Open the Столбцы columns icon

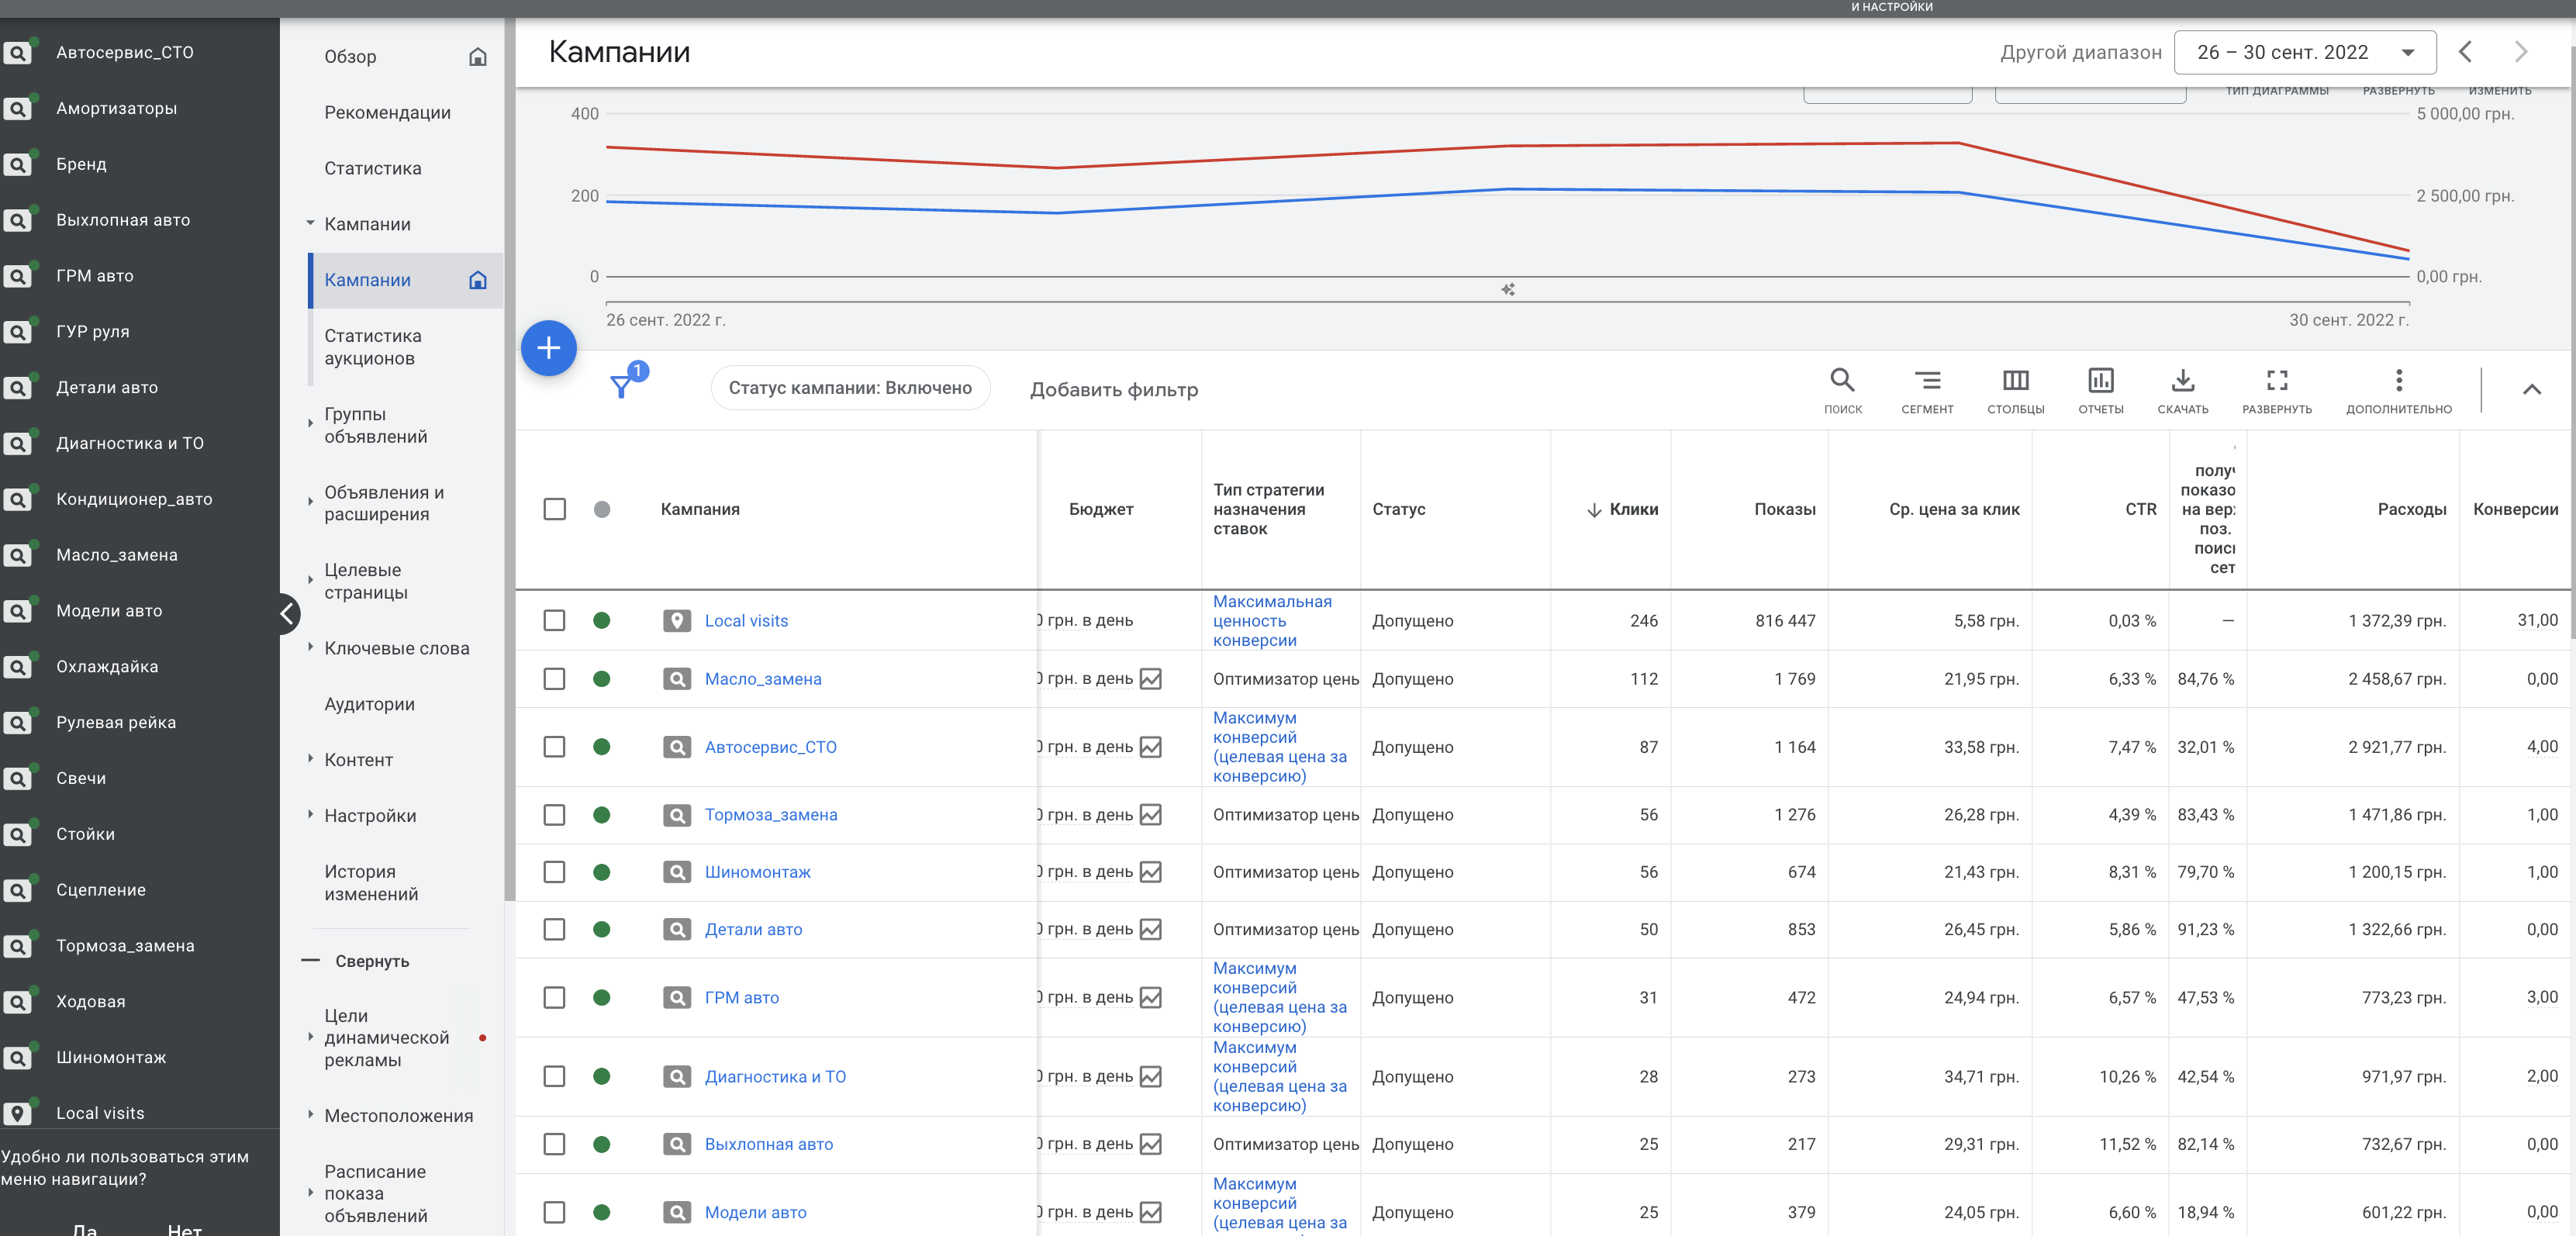[x=2015, y=380]
